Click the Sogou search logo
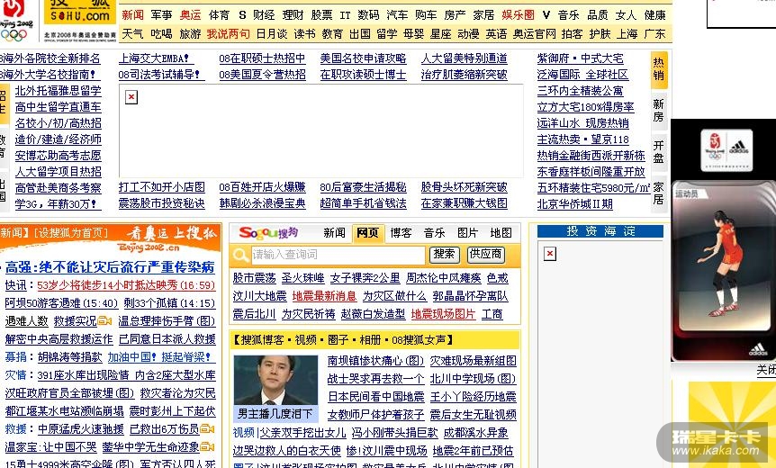This screenshot has height=468, width=776. (268, 232)
